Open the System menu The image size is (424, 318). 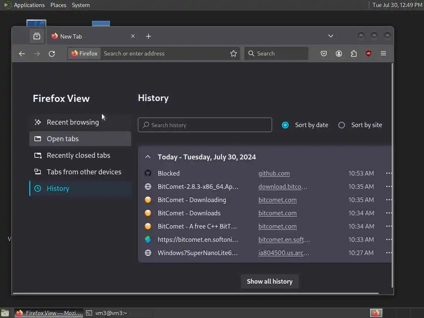(x=81, y=5)
